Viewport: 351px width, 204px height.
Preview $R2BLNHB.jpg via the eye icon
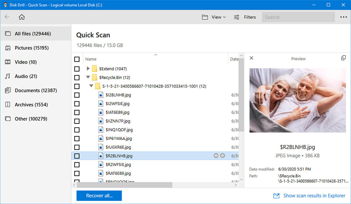tap(215, 155)
